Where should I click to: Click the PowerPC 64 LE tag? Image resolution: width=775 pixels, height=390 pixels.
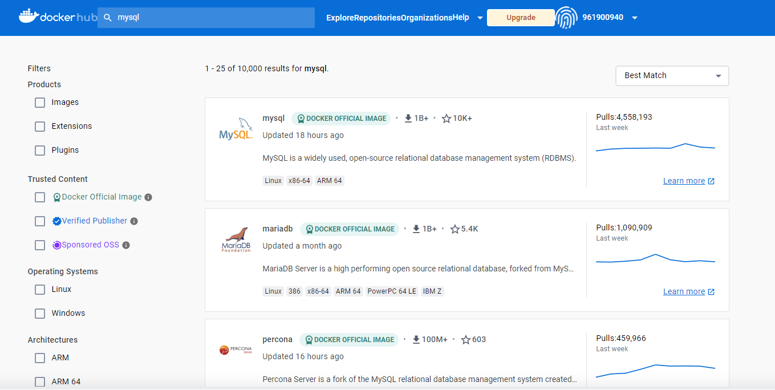[x=392, y=291]
